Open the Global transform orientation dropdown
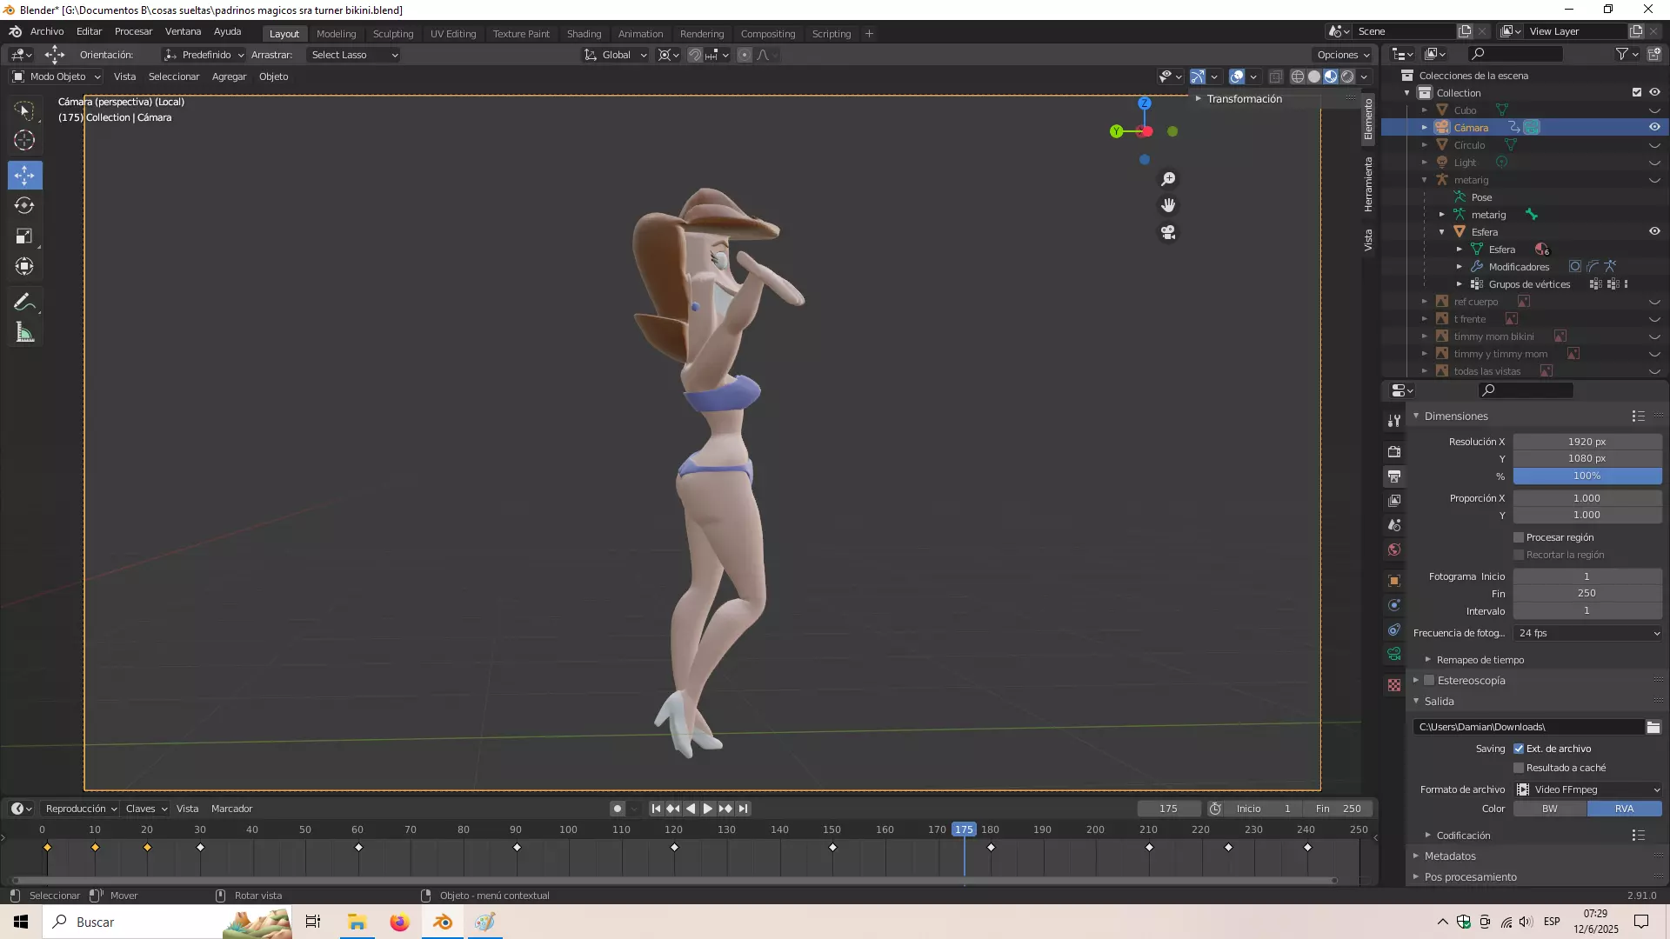Image resolution: width=1670 pixels, height=939 pixels. click(616, 55)
